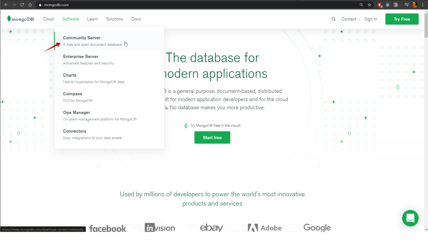Choose Compass GUI for MongoDB
Screen dimensions: 428x240
pos(109,97)
